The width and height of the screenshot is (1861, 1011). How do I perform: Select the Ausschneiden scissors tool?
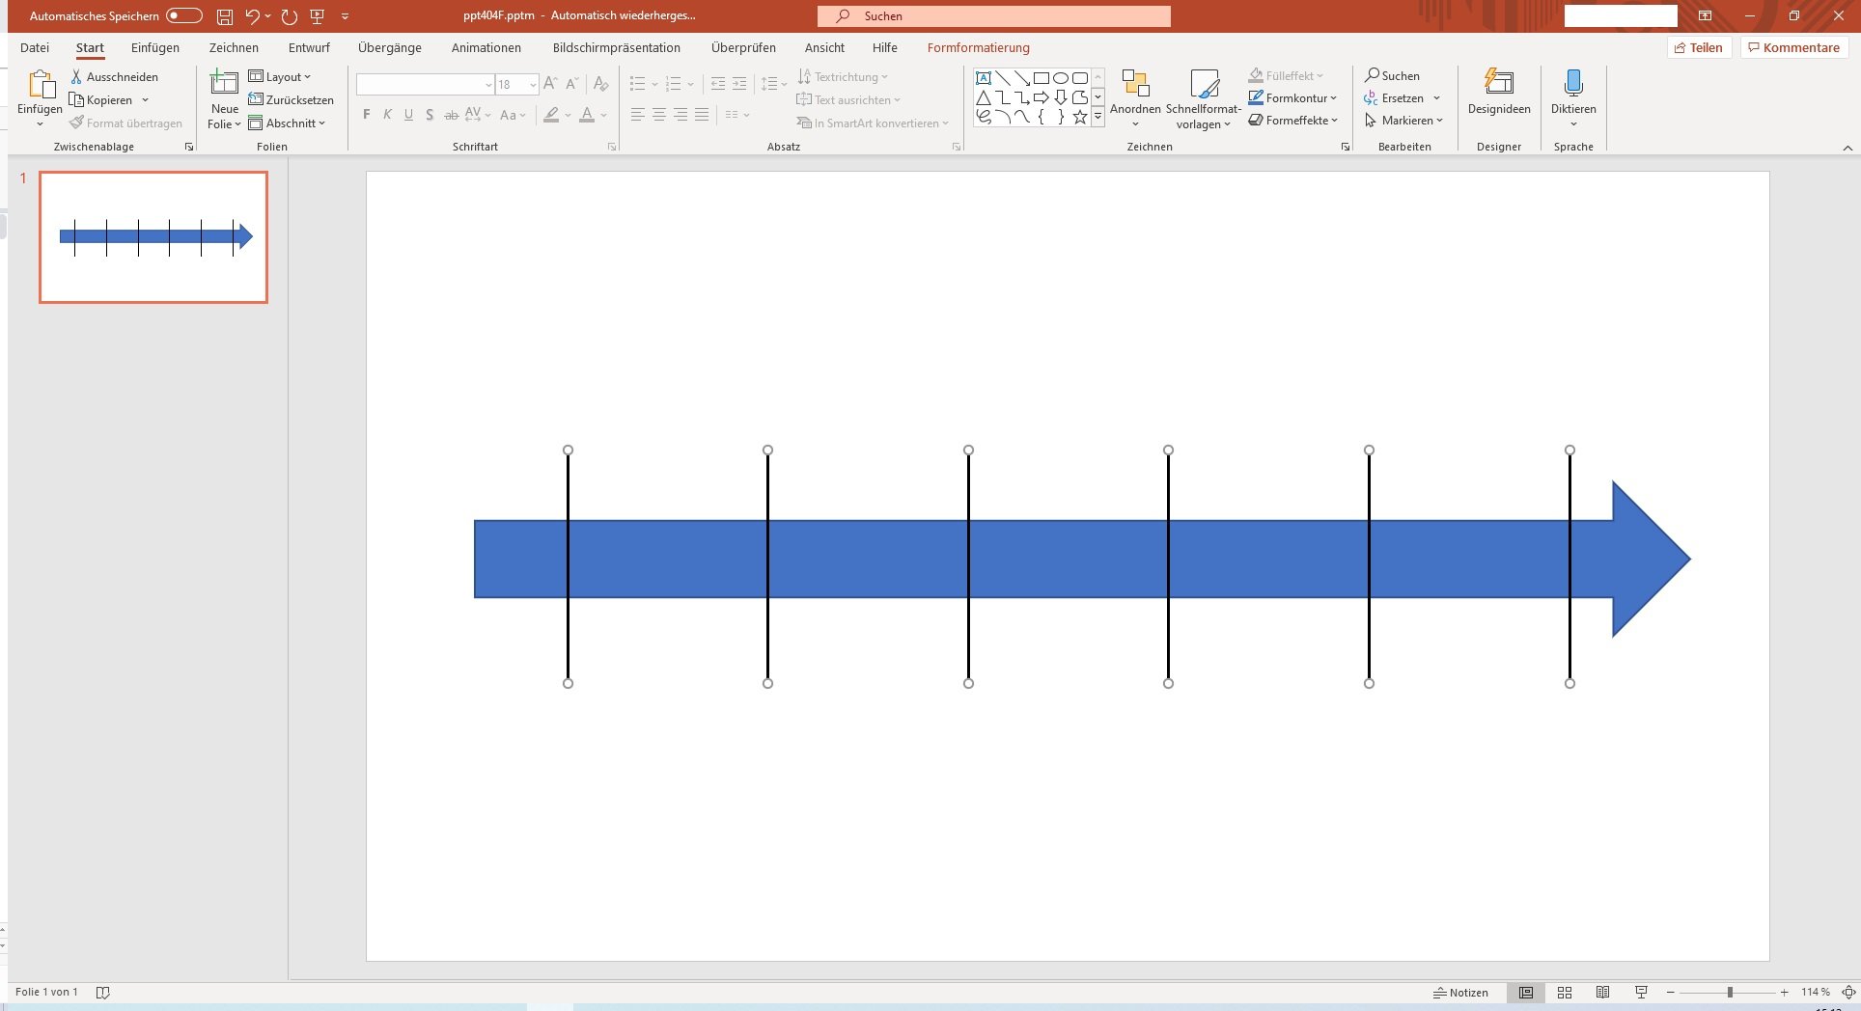76,76
